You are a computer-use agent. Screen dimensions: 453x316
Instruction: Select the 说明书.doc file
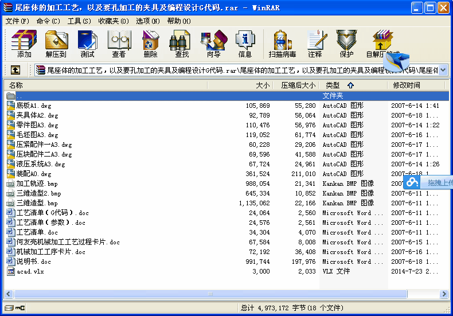(33, 262)
